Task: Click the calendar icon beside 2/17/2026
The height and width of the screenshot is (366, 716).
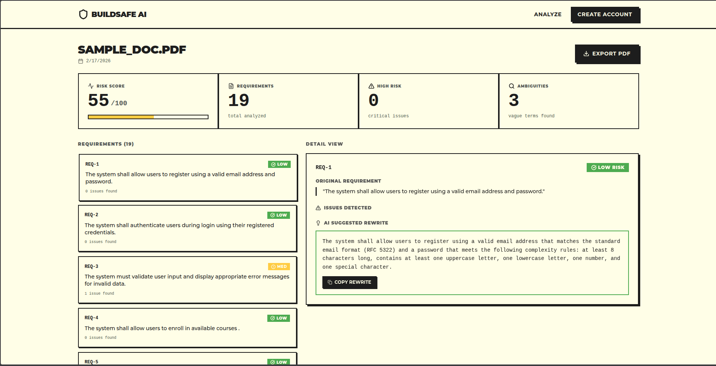Action: pyautogui.click(x=81, y=61)
